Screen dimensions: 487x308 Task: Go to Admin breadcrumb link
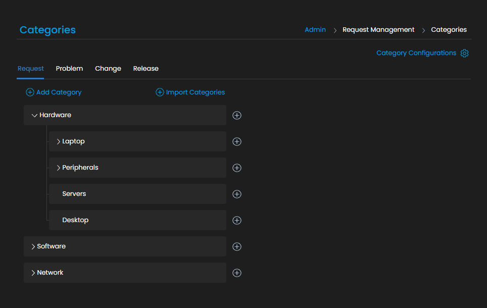point(315,30)
